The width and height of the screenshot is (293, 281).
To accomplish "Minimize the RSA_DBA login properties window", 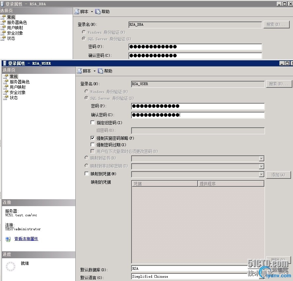I will [x=279, y=4].
